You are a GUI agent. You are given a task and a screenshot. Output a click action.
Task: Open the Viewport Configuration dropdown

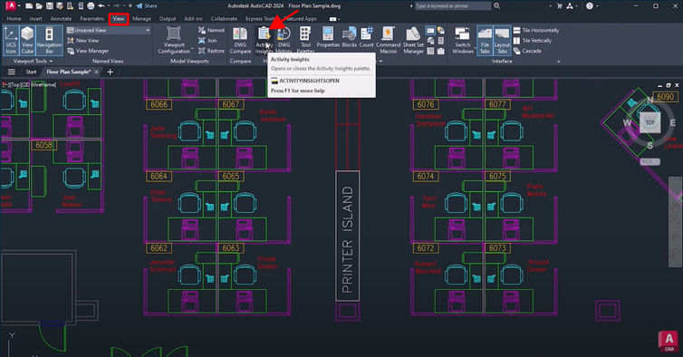[x=174, y=40]
